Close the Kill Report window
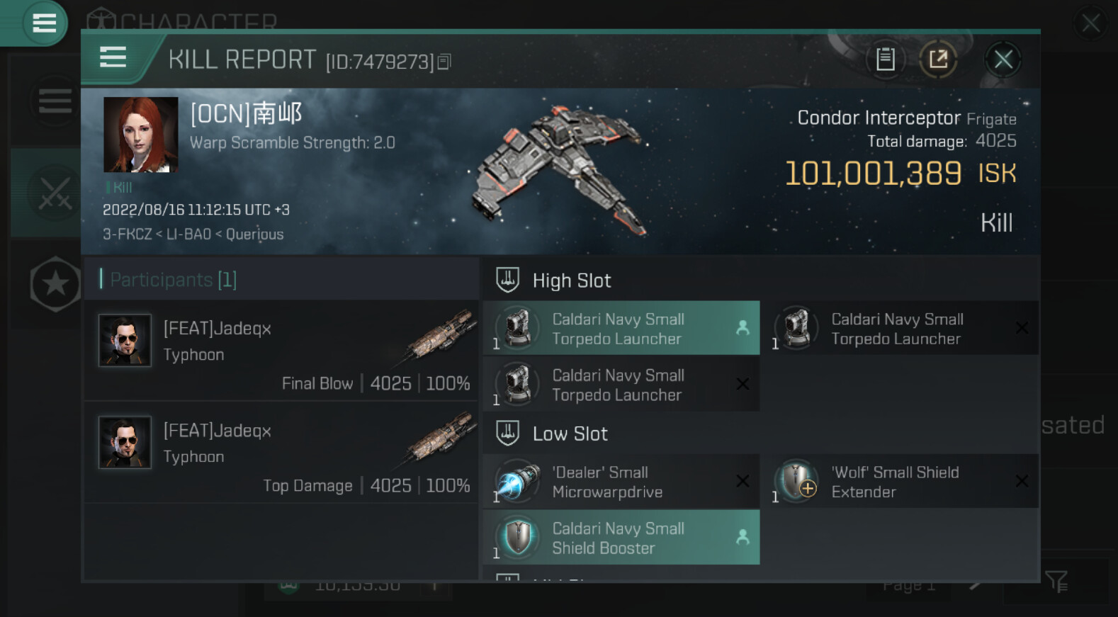 1003,60
